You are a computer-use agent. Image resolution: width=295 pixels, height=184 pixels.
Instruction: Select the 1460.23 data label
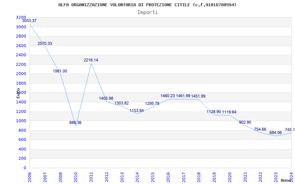pos(168,96)
